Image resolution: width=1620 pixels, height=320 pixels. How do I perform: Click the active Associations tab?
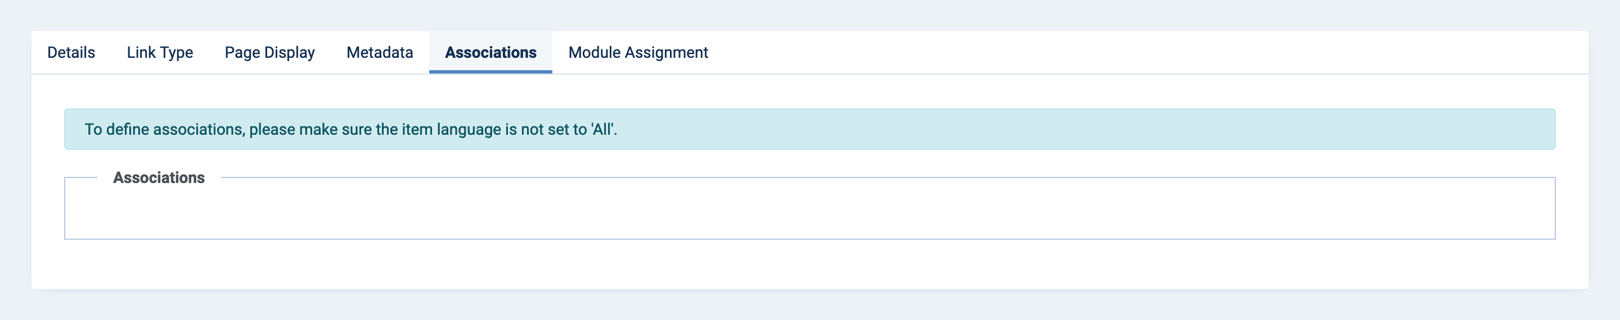pos(490,53)
